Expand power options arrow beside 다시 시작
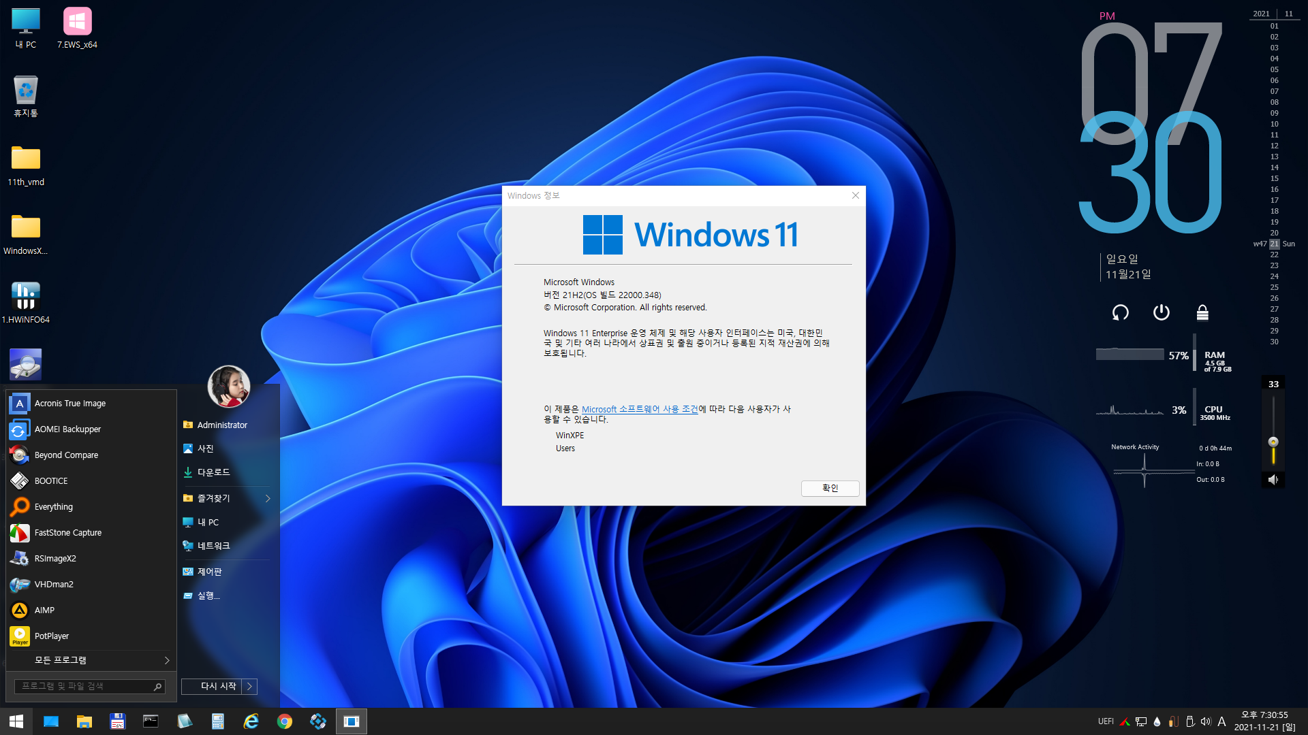1308x735 pixels. click(x=249, y=687)
